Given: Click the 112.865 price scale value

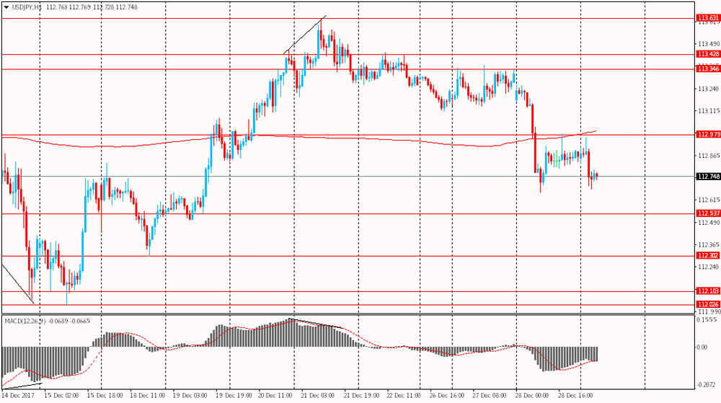Looking at the screenshot, I should pyautogui.click(x=709, y=156).
